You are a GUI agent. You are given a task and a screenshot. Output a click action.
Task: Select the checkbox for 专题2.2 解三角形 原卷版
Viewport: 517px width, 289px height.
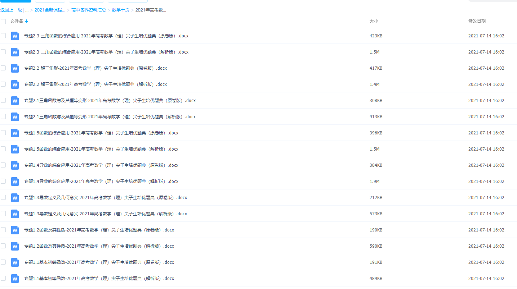click(4, 68)
